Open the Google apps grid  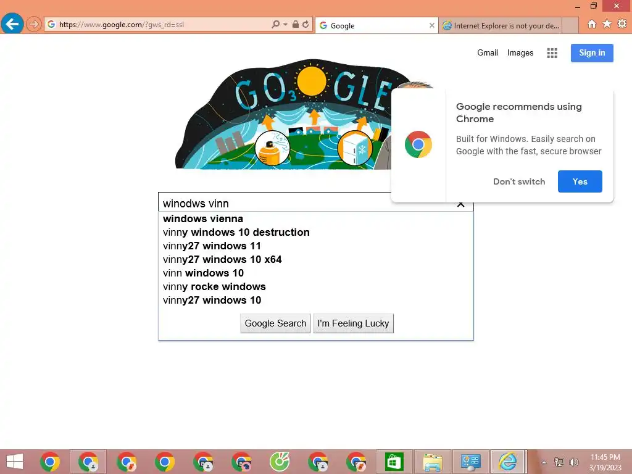pyautogui.click(x=552, y=53)
